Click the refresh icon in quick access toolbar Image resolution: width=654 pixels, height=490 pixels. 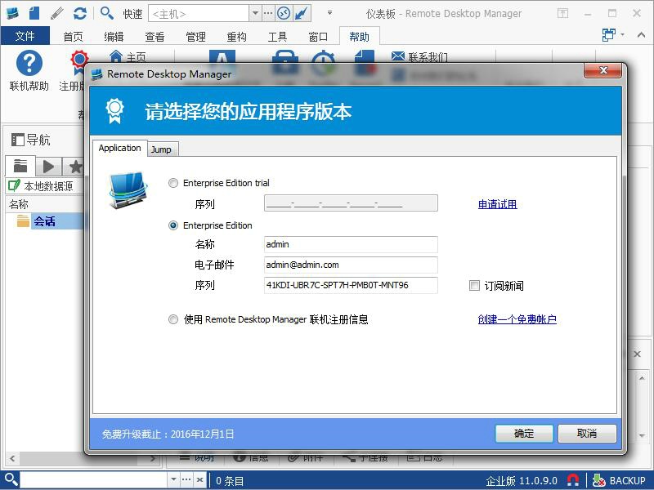(79, 13)
